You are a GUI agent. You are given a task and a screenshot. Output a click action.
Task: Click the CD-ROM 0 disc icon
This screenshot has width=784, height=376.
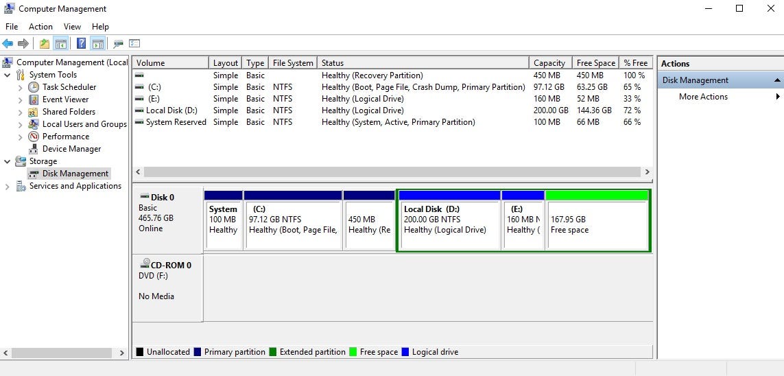145,263
